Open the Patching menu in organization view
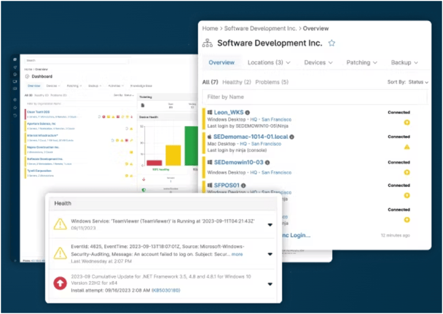This screenshot has height=314, width=443. pos(362,62)
